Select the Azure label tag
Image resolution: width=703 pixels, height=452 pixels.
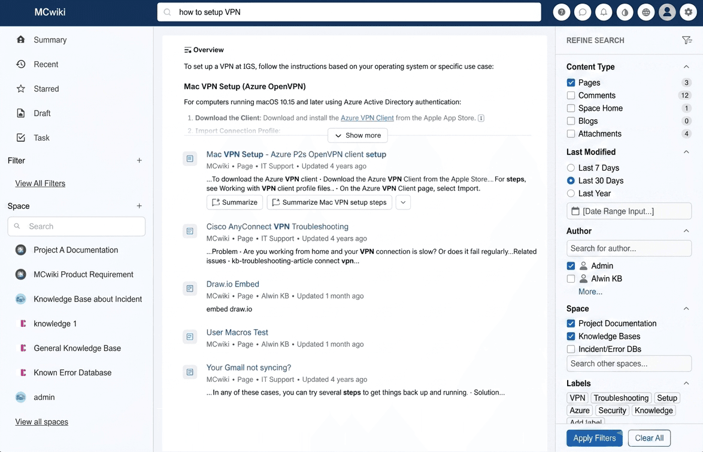(x=580, y=410)
